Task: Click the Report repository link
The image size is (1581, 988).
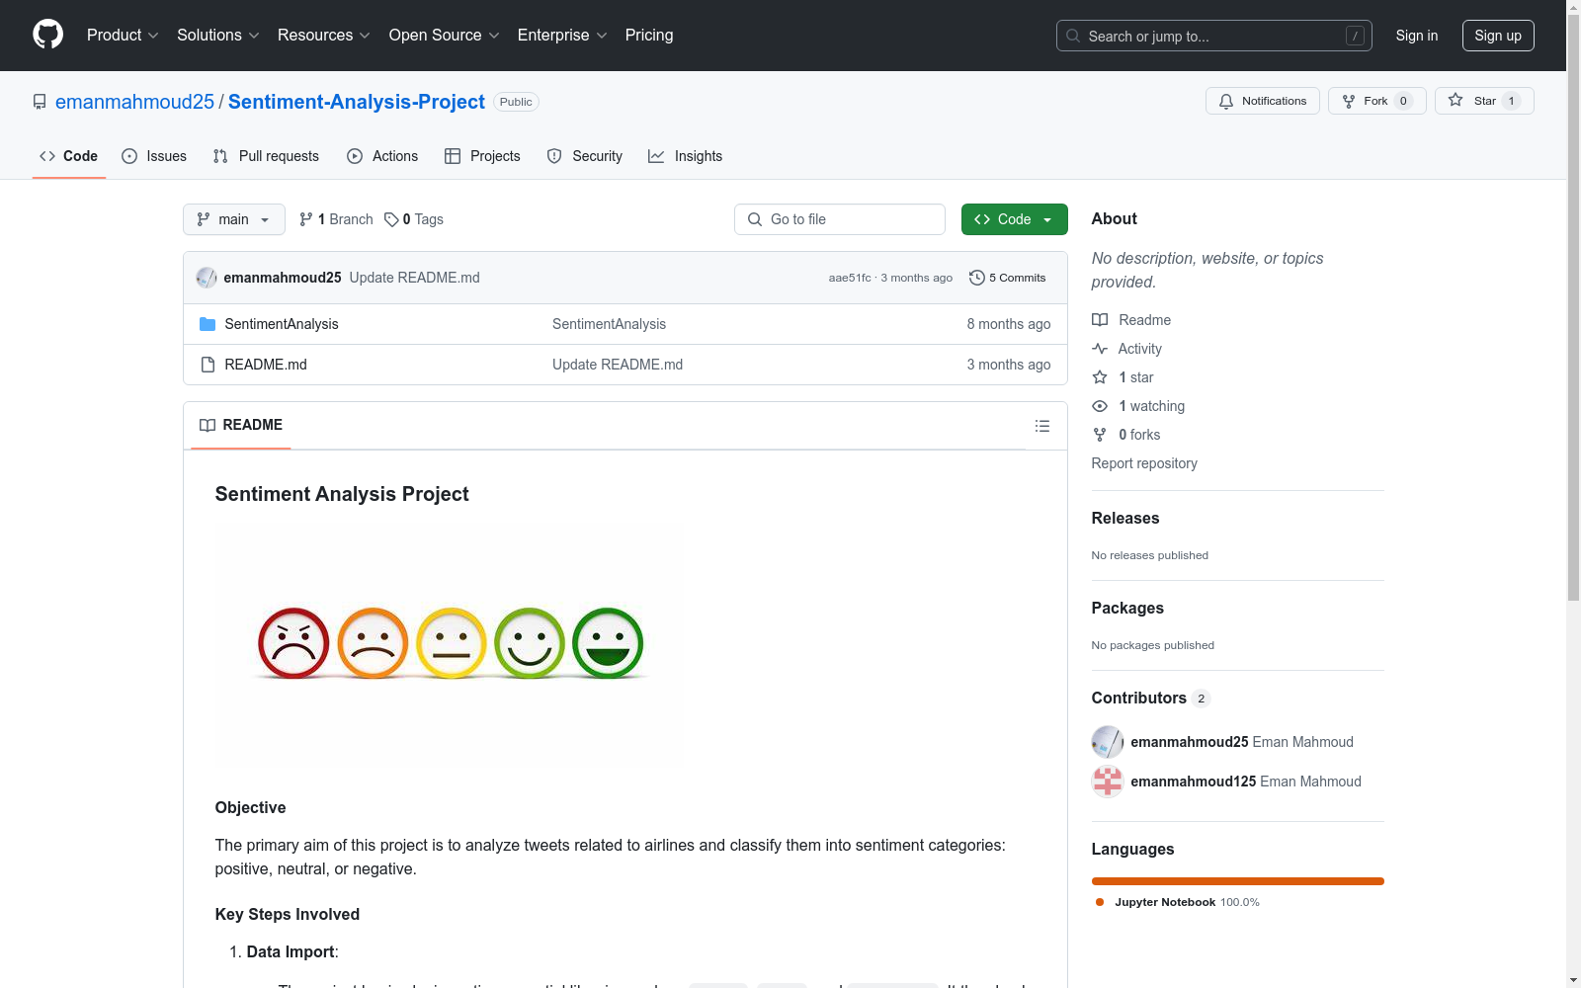Action: pos(1144,463)
